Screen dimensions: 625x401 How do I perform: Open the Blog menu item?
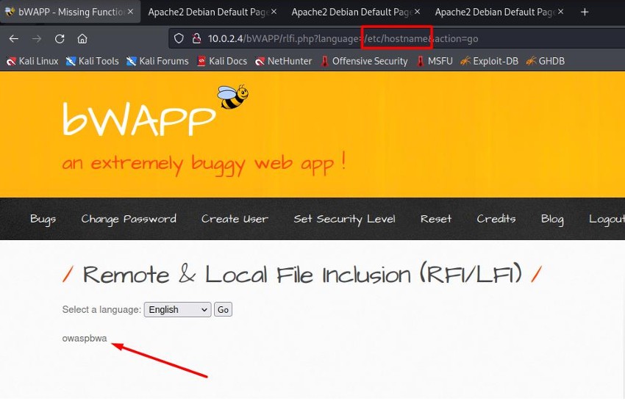click(552, 219)
